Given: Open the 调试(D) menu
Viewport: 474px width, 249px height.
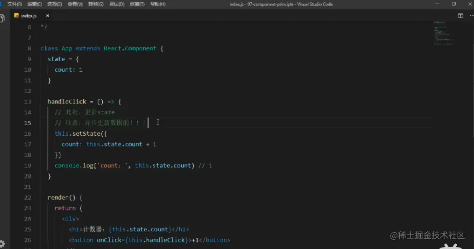Looking at the screenshot, I should (117, 4).
